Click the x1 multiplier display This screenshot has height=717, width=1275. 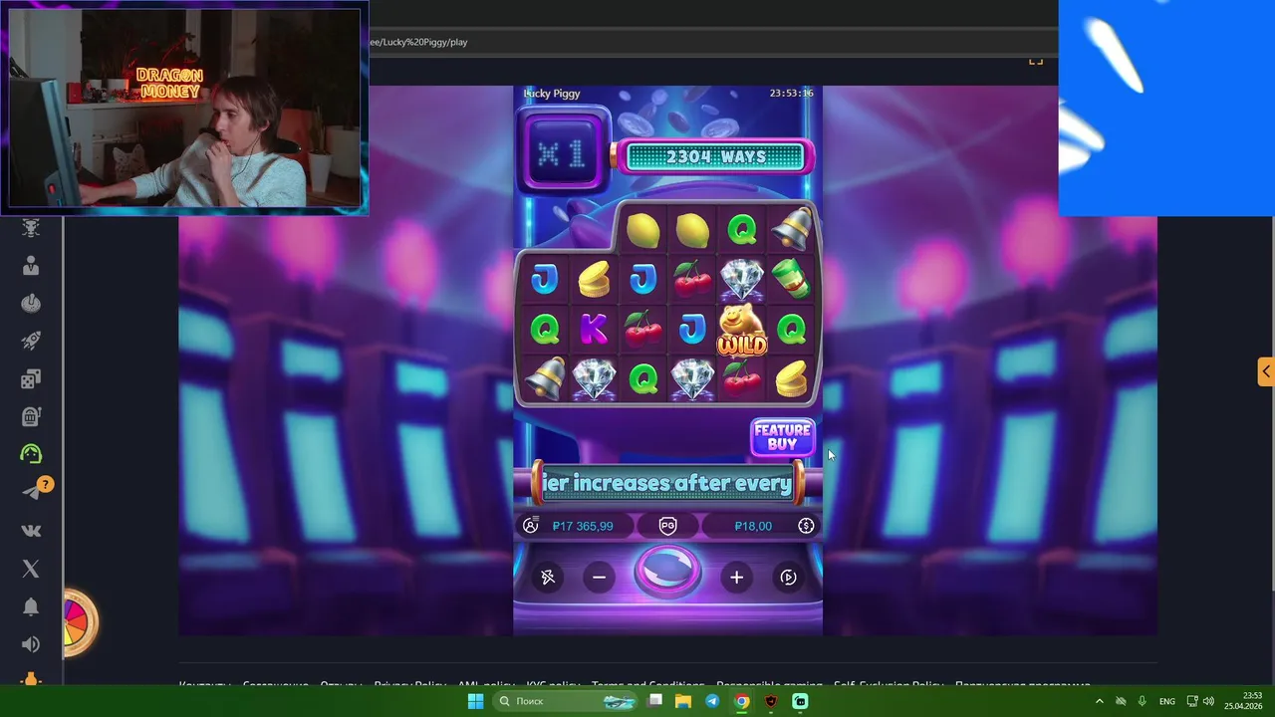(x=562, y=152)
